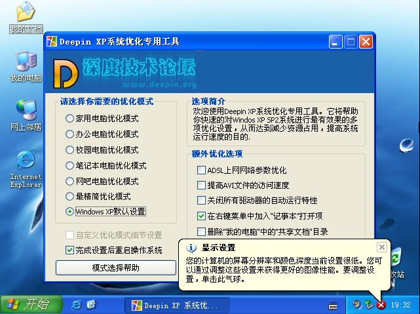Click the second quick launch icon
The width and height of the screenshot is (420, 314).
[91, 305]
